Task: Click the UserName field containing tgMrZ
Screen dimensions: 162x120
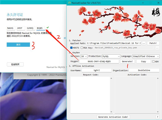Action: 97,70
